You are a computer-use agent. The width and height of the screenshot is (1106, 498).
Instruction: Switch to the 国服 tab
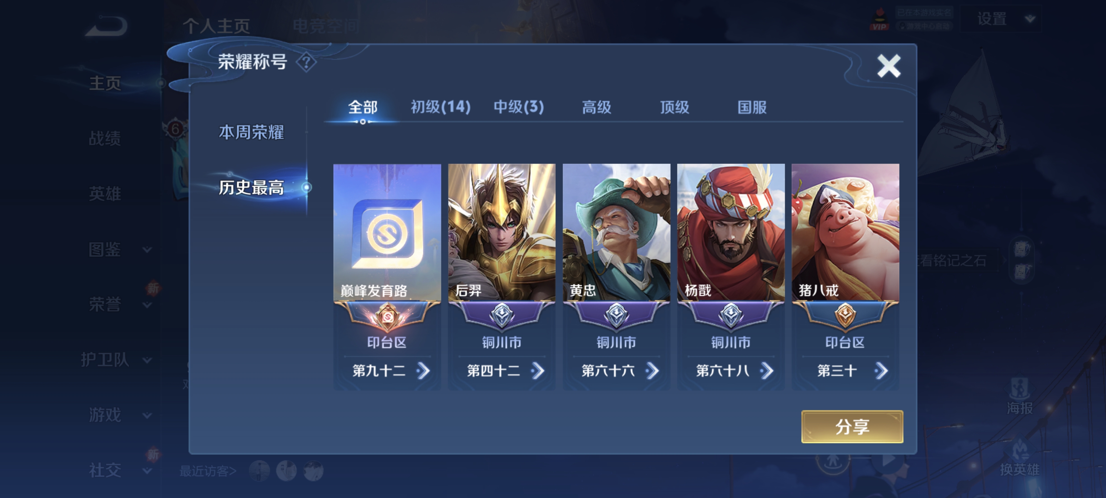[752, 107]
